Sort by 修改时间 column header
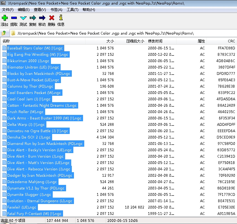The height and width of the screenshot is (224, 237). 155,41
